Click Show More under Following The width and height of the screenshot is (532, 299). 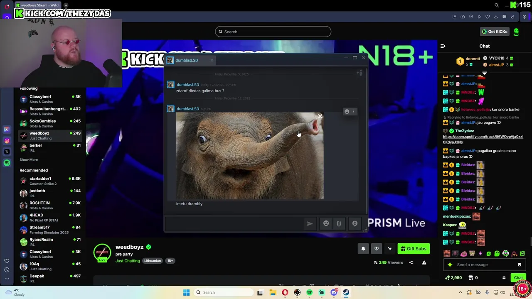tap(29, 159)
